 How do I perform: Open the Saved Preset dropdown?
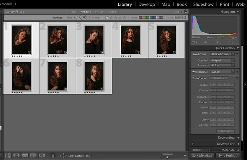coord(222,54)
